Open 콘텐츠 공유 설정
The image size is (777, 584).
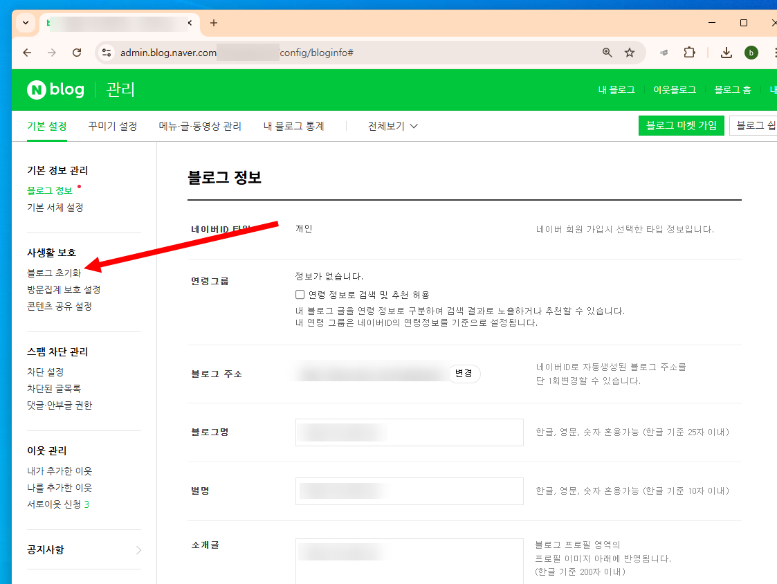(x=60, y=307)
